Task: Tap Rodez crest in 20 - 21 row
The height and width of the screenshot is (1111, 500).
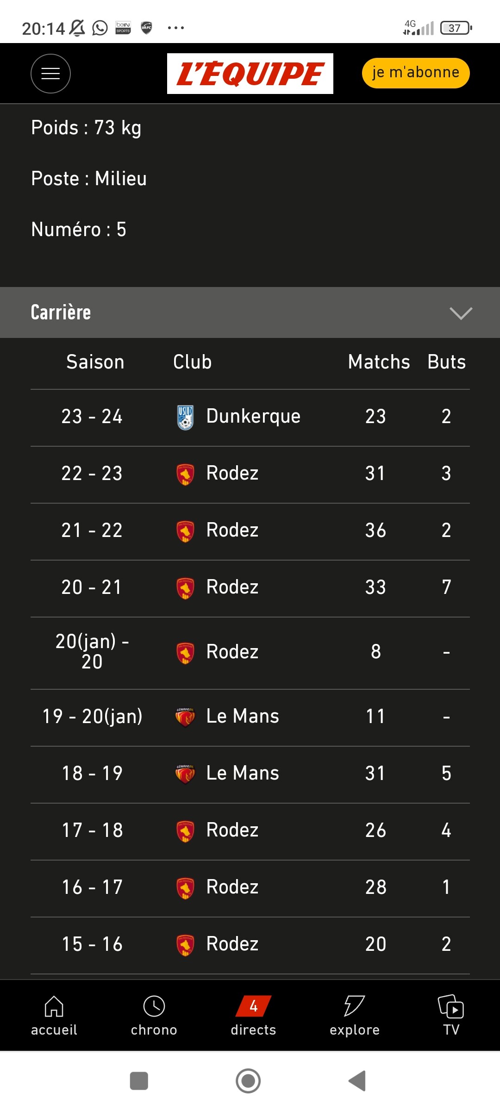Action: coord(185,588)
